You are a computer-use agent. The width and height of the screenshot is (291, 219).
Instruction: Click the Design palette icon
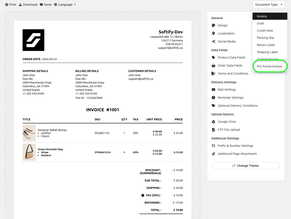coord(214,25)
